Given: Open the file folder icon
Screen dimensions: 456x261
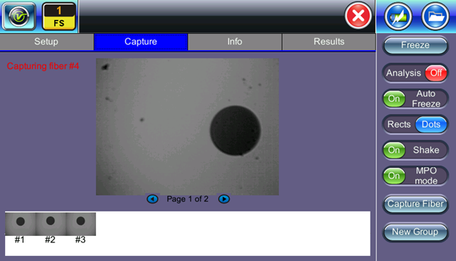Looking at the screenshot, I should [x=435, y=16].
